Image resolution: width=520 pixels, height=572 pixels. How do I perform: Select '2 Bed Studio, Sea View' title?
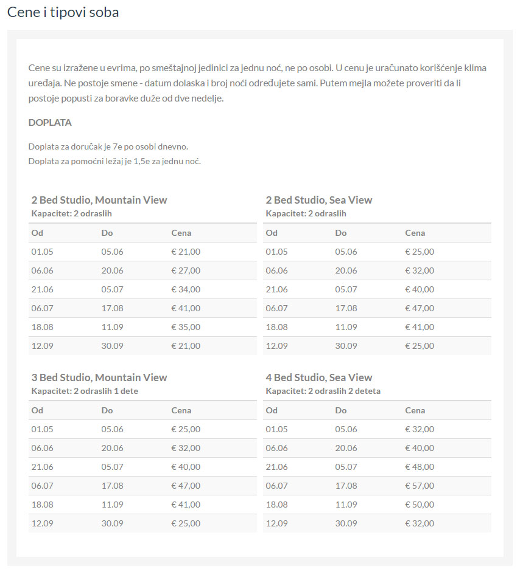318,200
